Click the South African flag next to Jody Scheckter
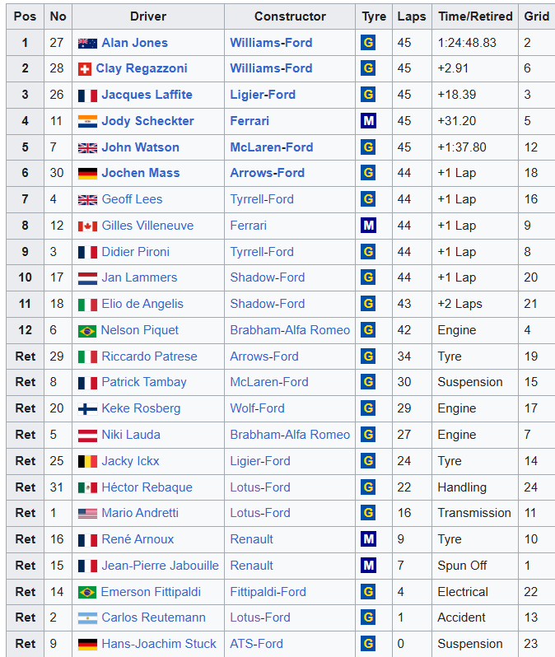 [x=87, y=122]
